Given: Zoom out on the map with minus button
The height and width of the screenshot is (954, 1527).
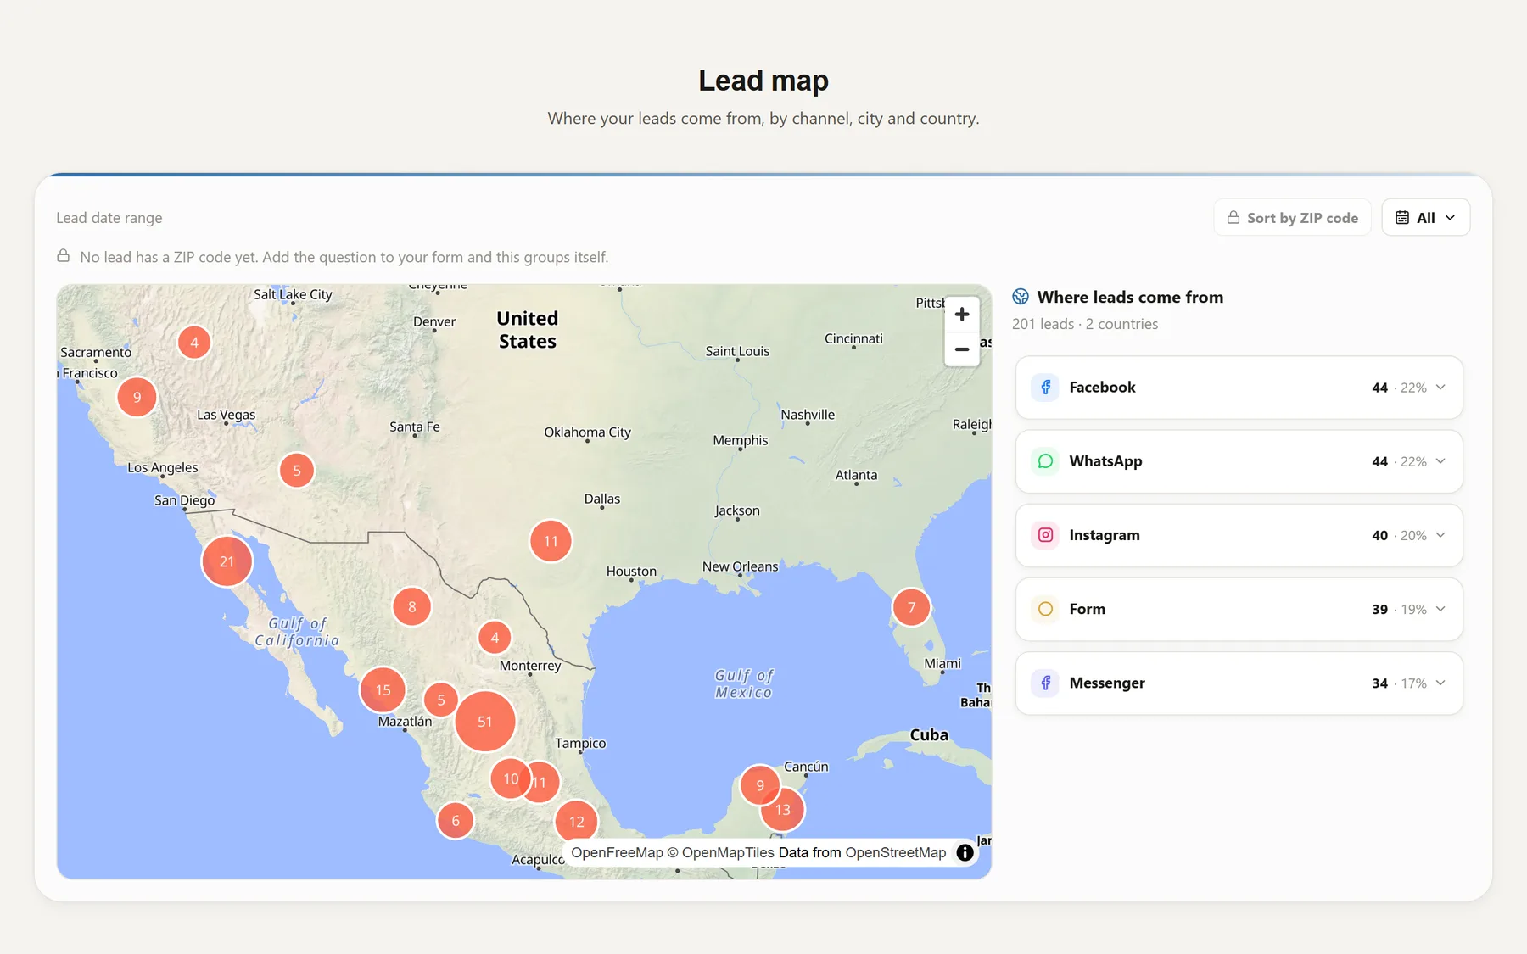Looking at the screenshot, I should point(962,349).
